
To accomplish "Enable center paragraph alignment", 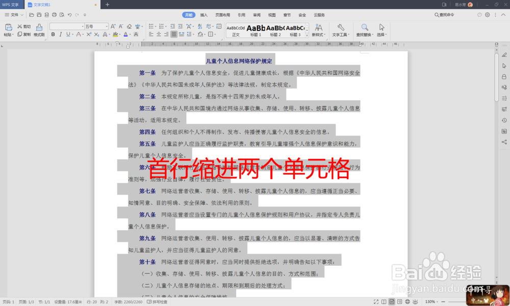I will tap(159, 34).
